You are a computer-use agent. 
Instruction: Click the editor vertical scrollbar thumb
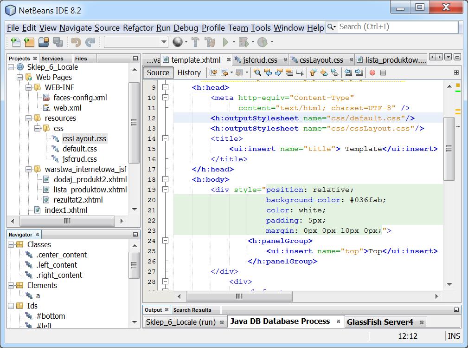click(x=449, y=149)
